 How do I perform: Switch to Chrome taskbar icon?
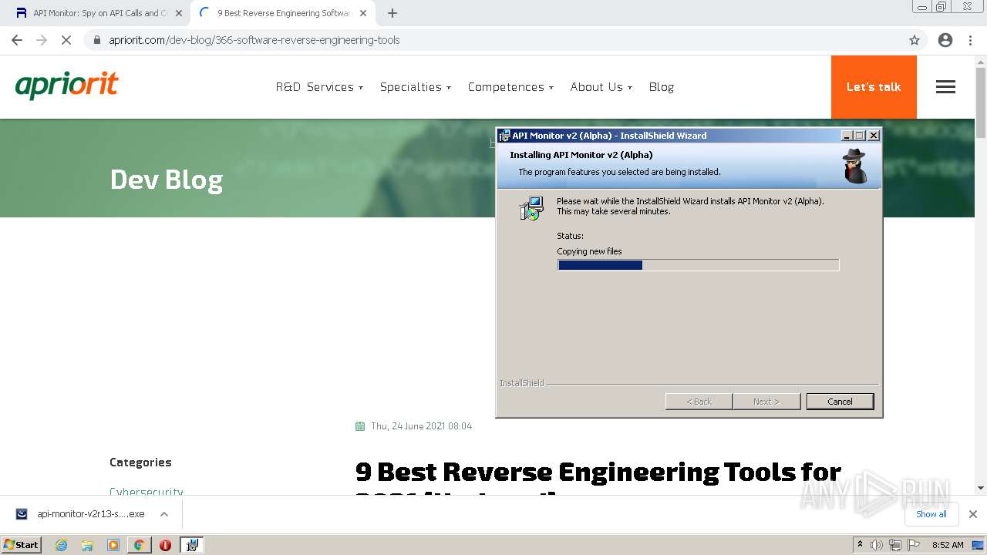pyautogui.click(x=139, y=545)
